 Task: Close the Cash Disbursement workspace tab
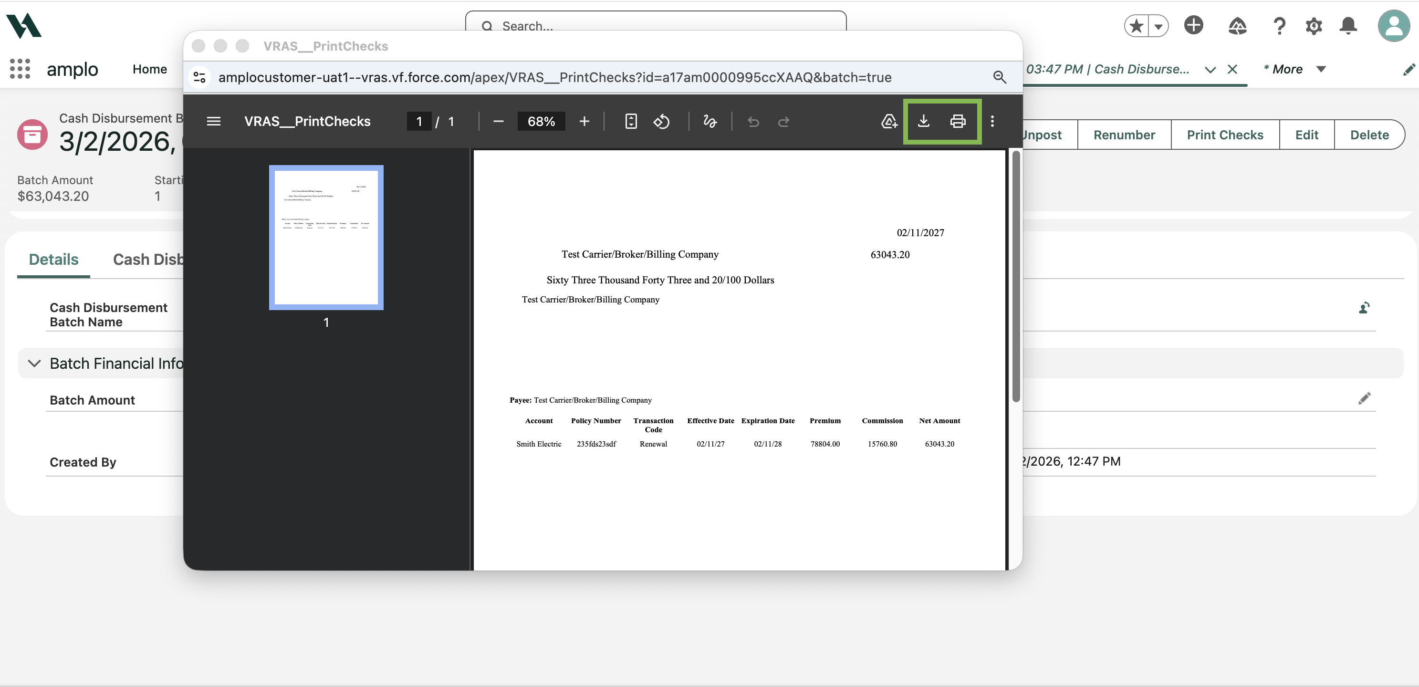tap(1232, 70)
